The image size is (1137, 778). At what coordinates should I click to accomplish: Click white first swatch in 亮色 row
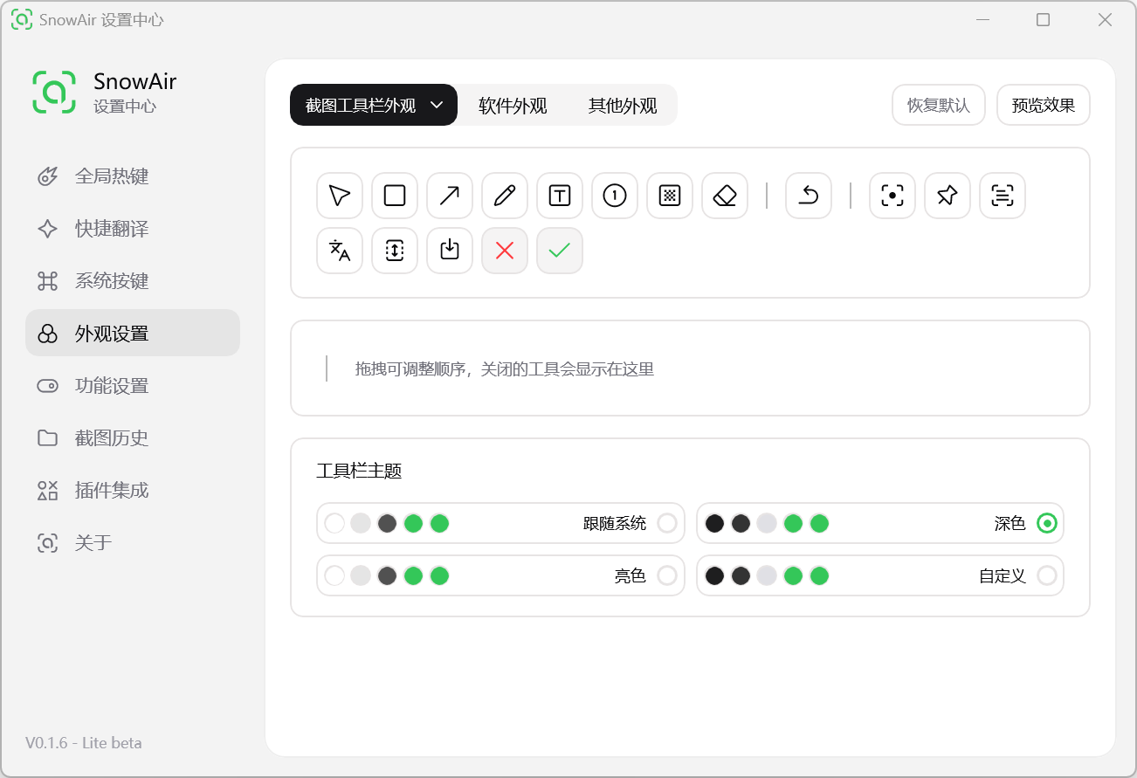(x=334, y=575)
